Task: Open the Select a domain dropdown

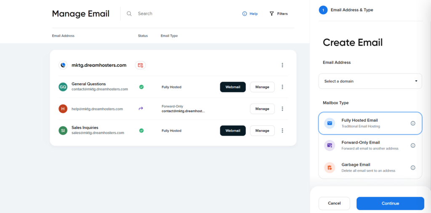Action: 370,81
